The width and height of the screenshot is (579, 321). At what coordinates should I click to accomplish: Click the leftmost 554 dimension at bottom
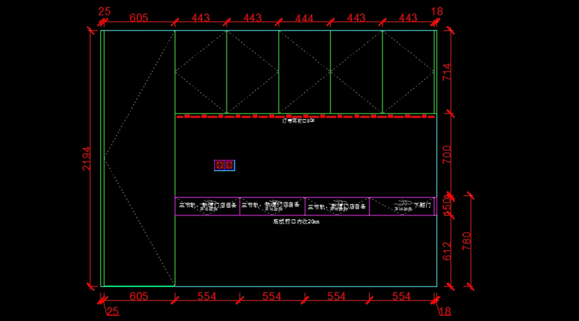point(207,296)
